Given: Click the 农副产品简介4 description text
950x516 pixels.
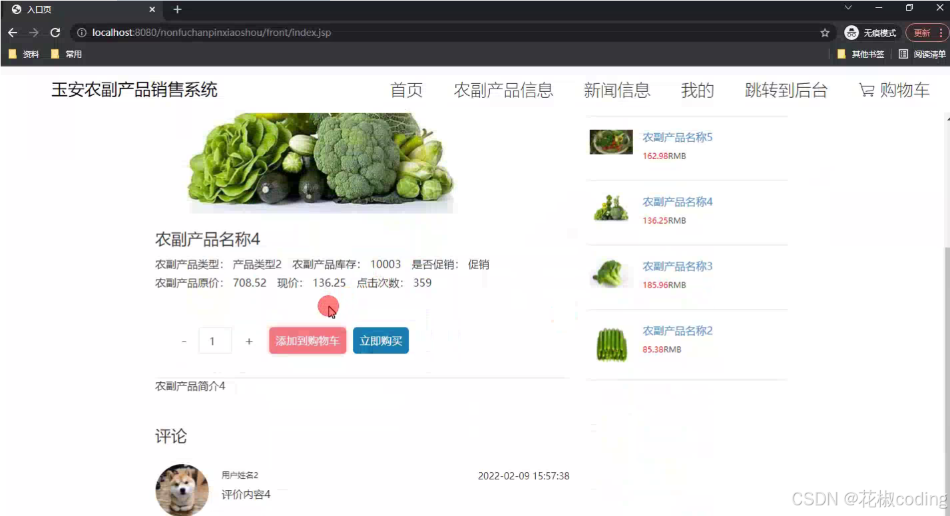Looking at the screenshot, I should (190, 386).
